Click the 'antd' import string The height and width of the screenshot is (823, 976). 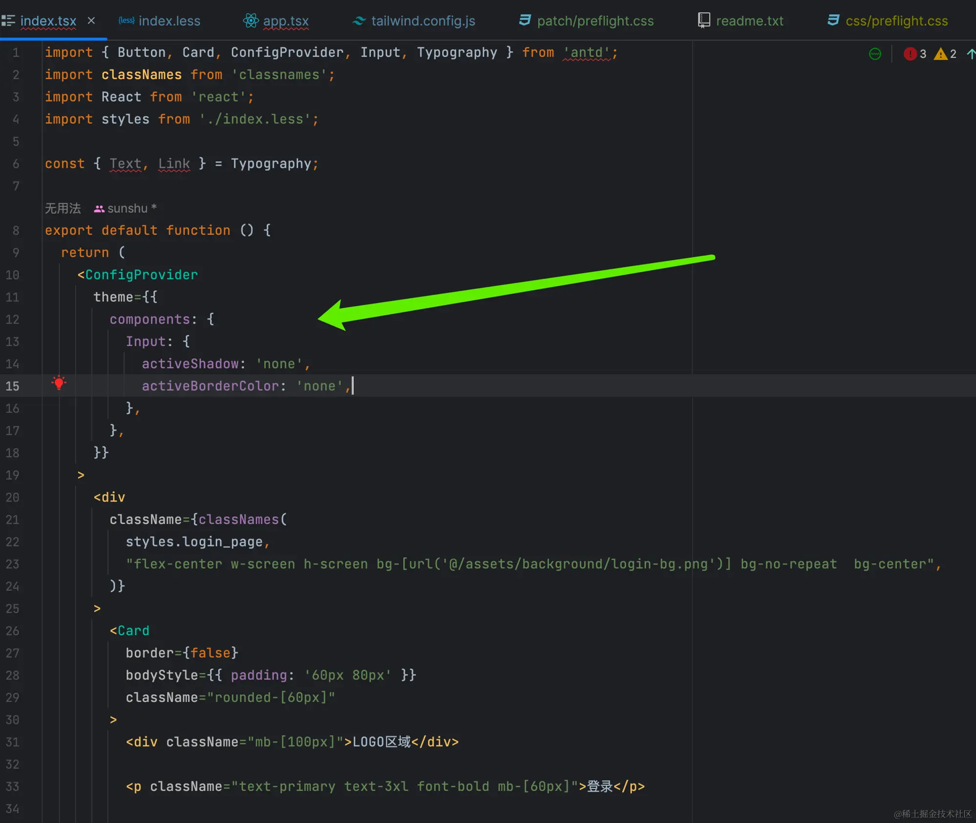pos(587,53)
